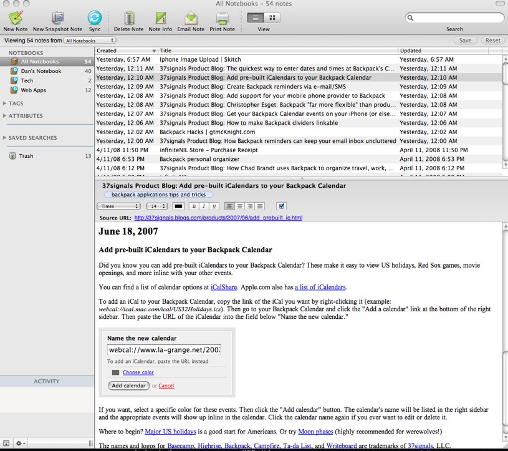Screen dimensions: 508x451
Task: Open Note Info from the toolbar
Action: [x=160, y=18]
